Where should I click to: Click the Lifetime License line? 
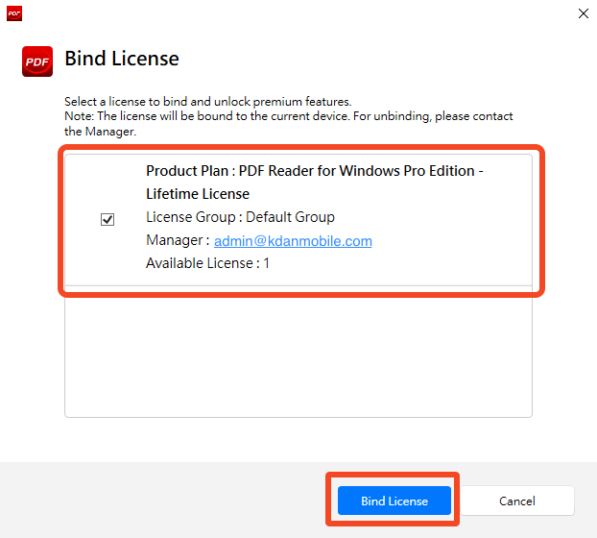(198, 194)
